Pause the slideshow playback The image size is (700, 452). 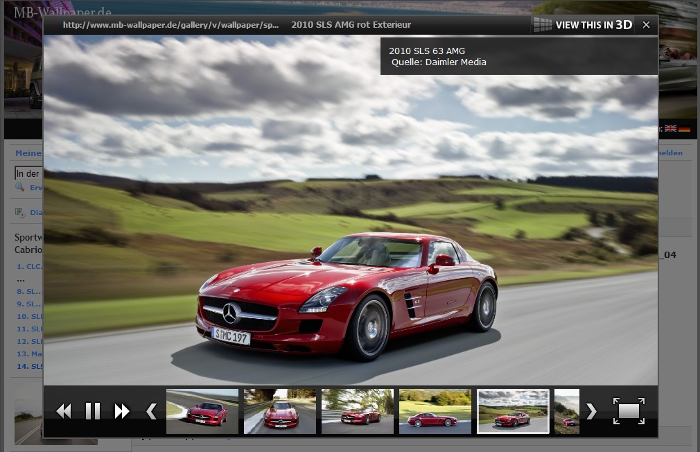pyautogui.click(x=92, y=411)
